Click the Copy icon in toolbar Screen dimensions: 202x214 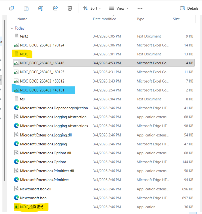coord(12,8)
